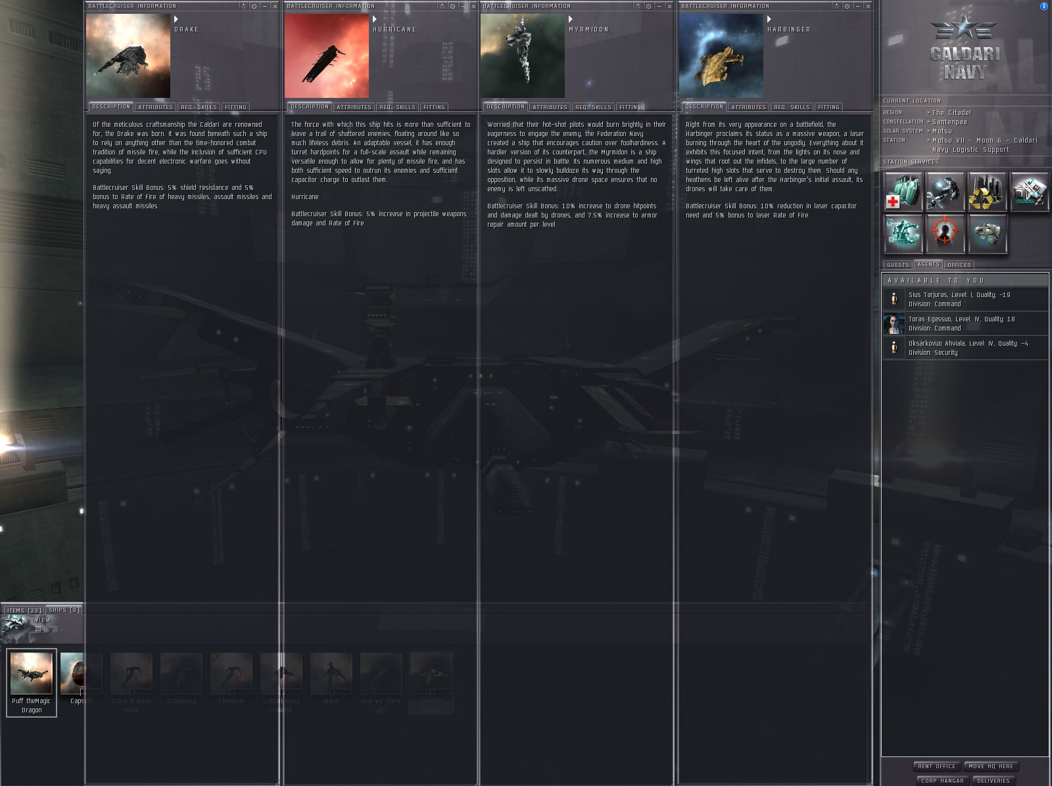Click the Harbinger ship preview image
This screenshot has width=1052, height=786.
(x=721, y=56)
